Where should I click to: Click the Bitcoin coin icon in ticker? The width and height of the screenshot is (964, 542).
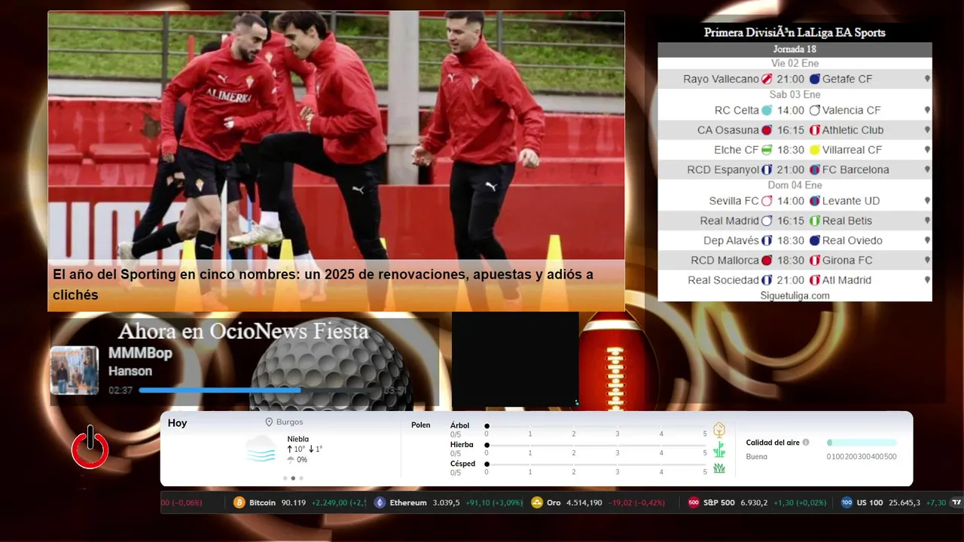pos(239,502)
